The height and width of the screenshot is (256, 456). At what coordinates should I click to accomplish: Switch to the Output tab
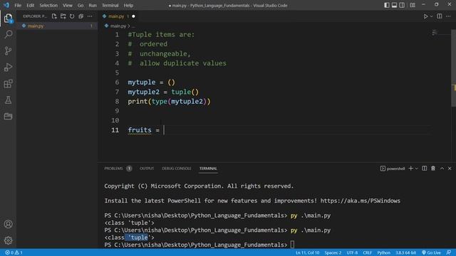coord(147,169)
